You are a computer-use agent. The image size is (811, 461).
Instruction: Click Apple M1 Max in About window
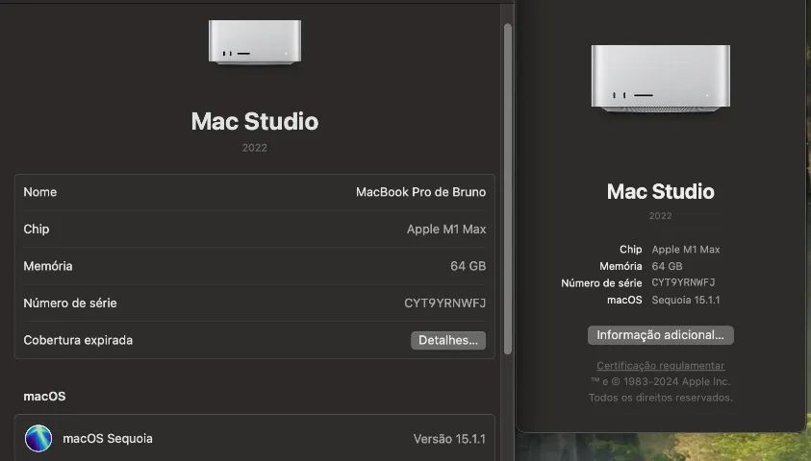click(686, 250)
